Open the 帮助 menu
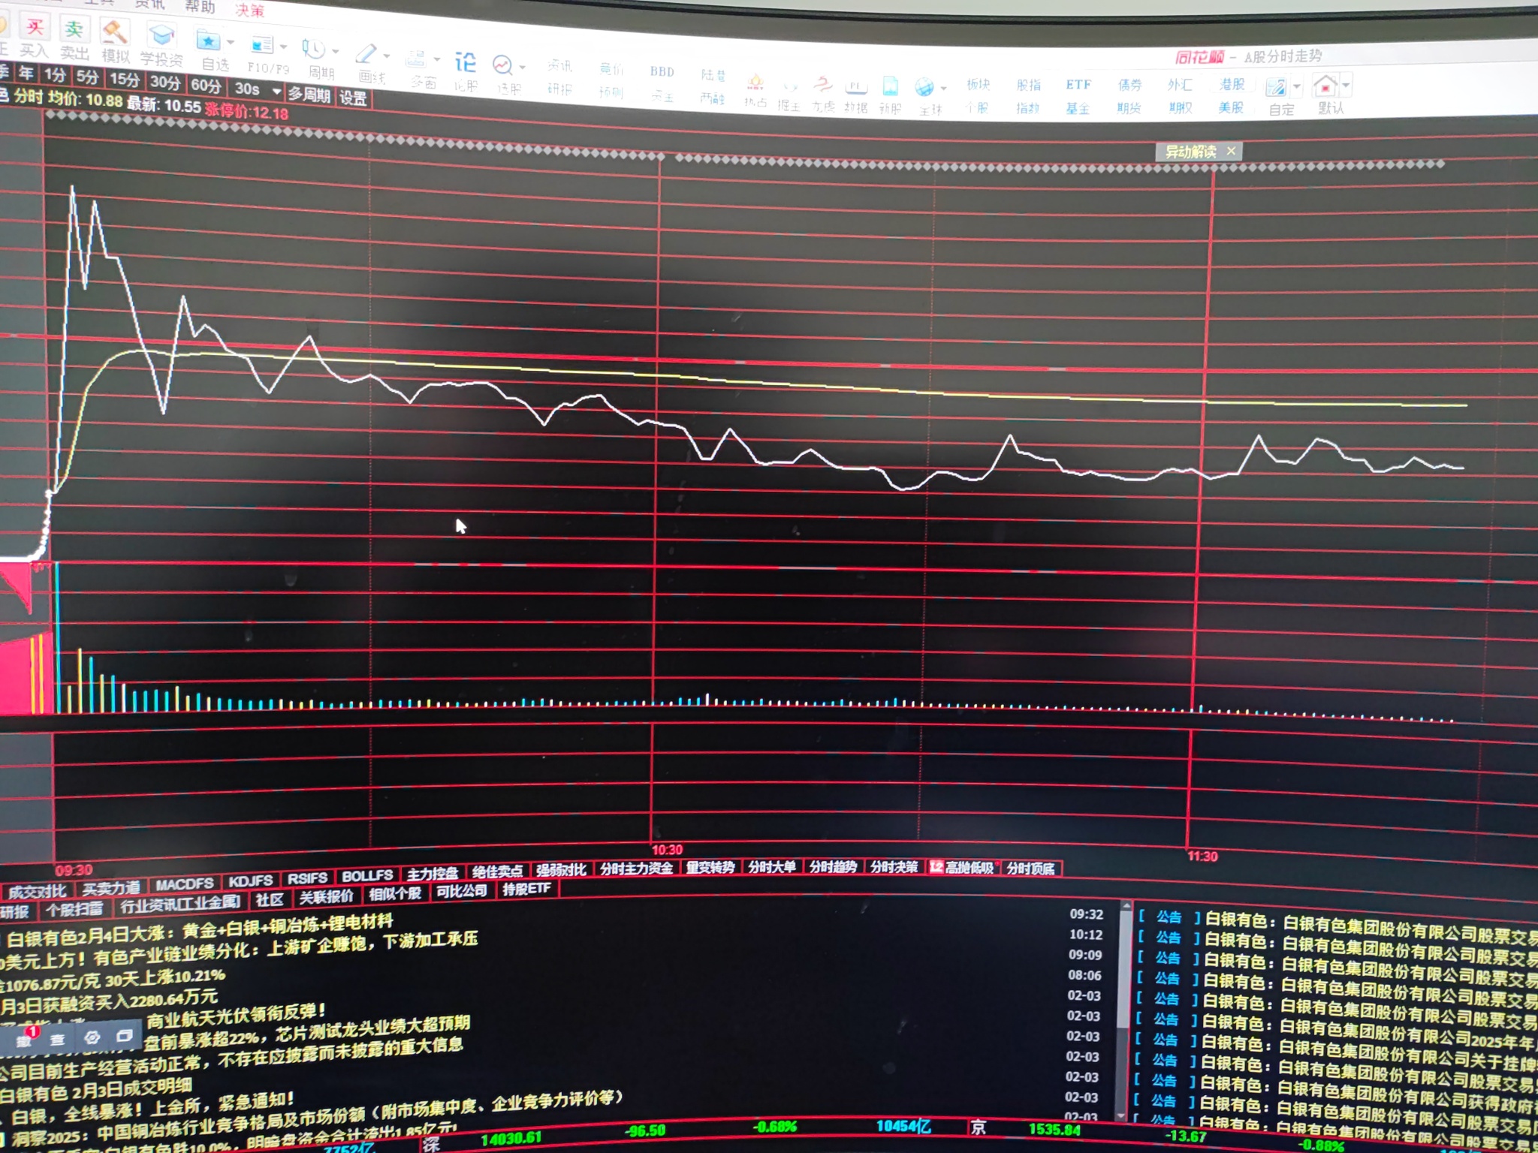This screenshot has height=1153, width=1538. coord(200,7)
